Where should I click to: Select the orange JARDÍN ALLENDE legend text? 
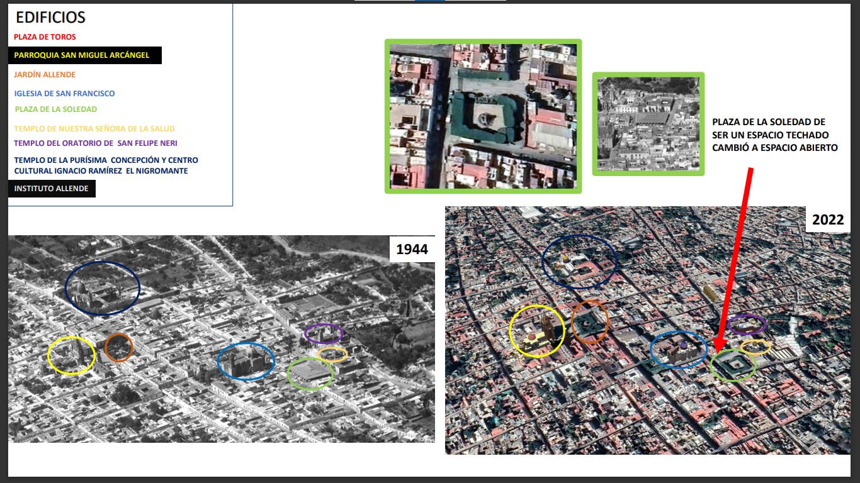click(x=45, y=75)
